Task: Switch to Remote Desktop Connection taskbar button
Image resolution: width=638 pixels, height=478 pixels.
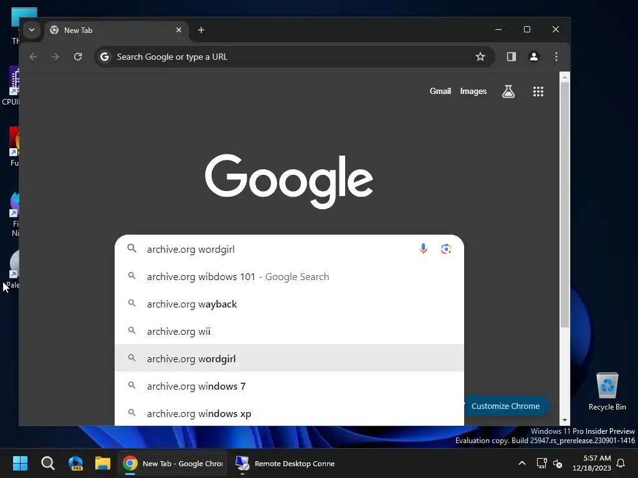Action: (x=285, y=463)
